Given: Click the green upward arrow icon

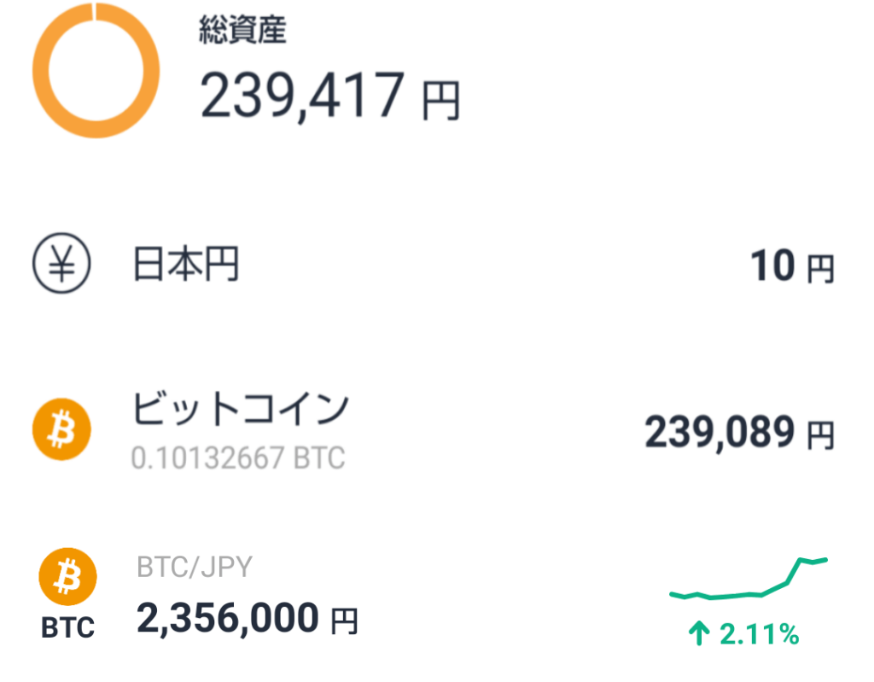Looking at the screenshot, I should click(699, 633).
